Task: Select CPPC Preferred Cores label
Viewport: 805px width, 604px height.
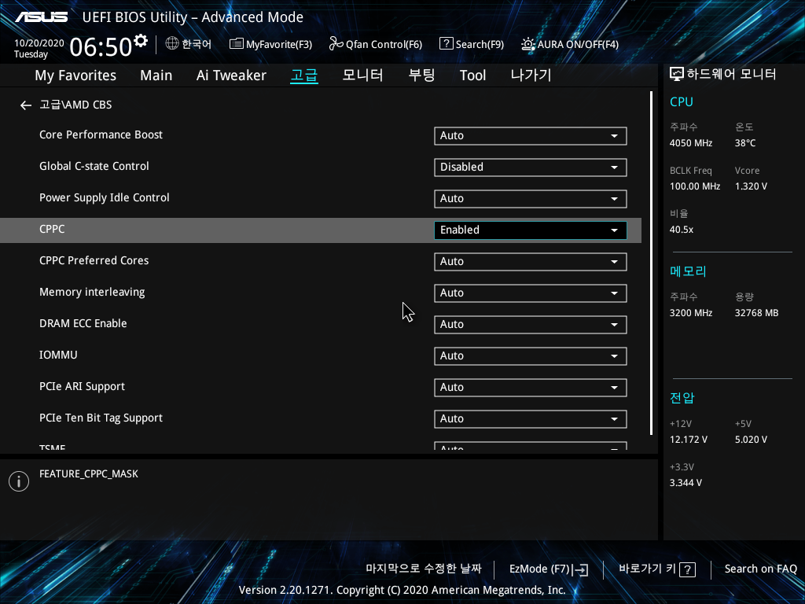Action: pyautogui.click(x=94, y=260)
